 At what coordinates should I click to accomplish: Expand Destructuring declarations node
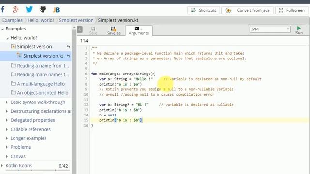pyautogui.click(x=7, y=111)
